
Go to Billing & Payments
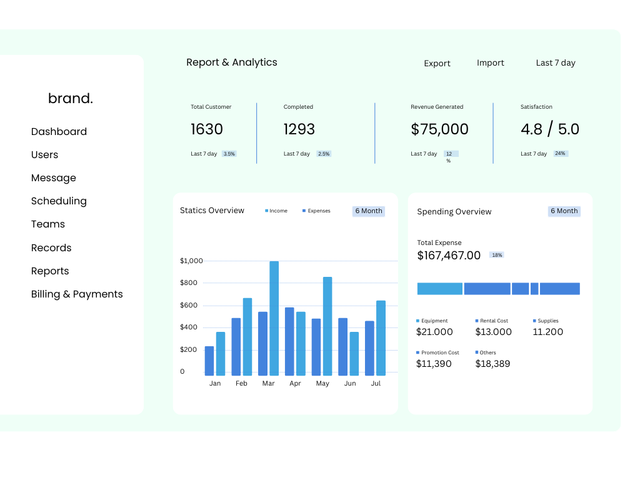[77, 294]
